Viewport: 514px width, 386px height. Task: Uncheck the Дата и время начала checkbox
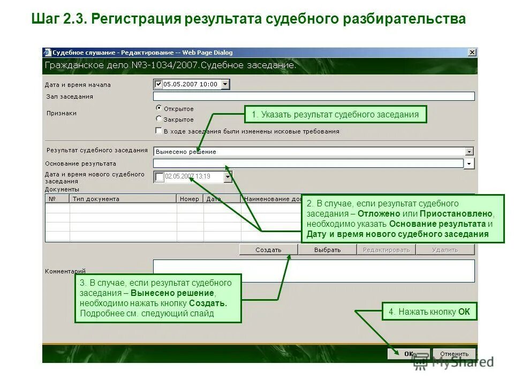click(x=159, y=84)
